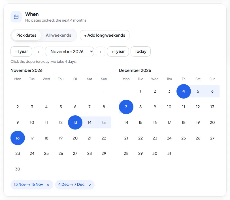Screen dimensions: 230x200
Task: Select November 27 in the calendar
Action: pyautogui.click(x=75, y=153)
